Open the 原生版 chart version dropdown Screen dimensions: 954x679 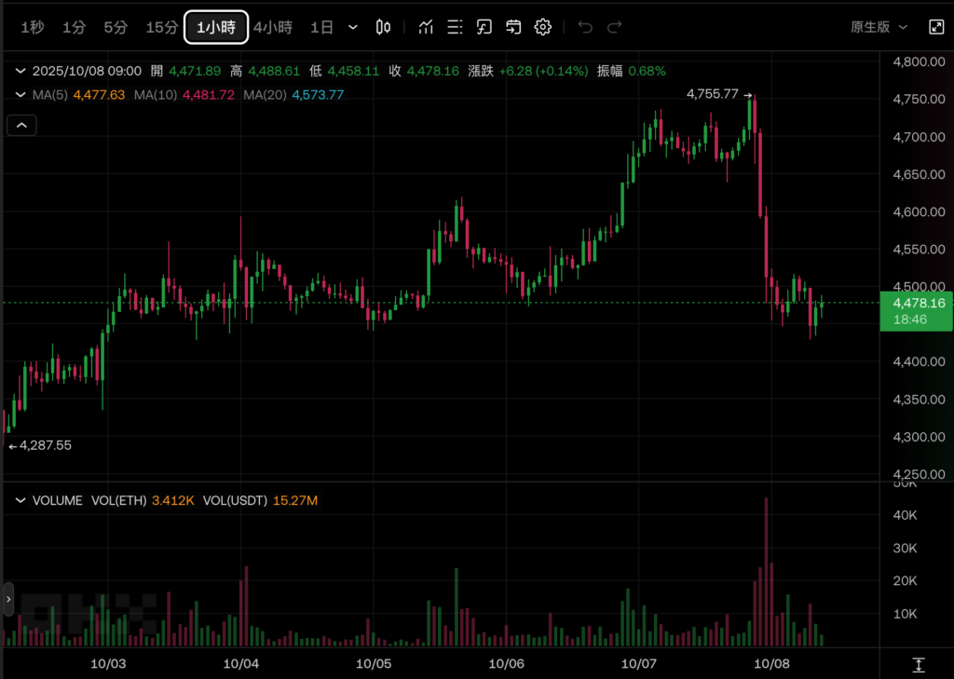879,27
